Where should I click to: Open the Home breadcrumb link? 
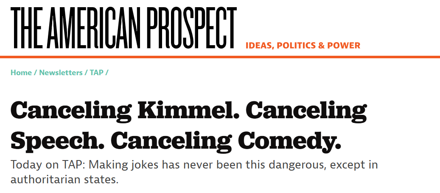(x=21, y=73)
